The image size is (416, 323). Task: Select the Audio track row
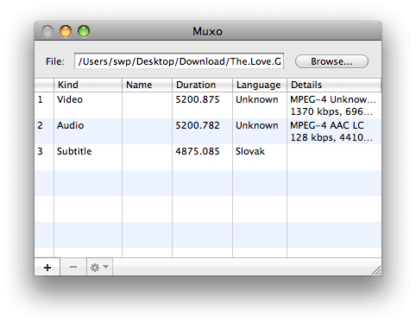click(208, 131)
